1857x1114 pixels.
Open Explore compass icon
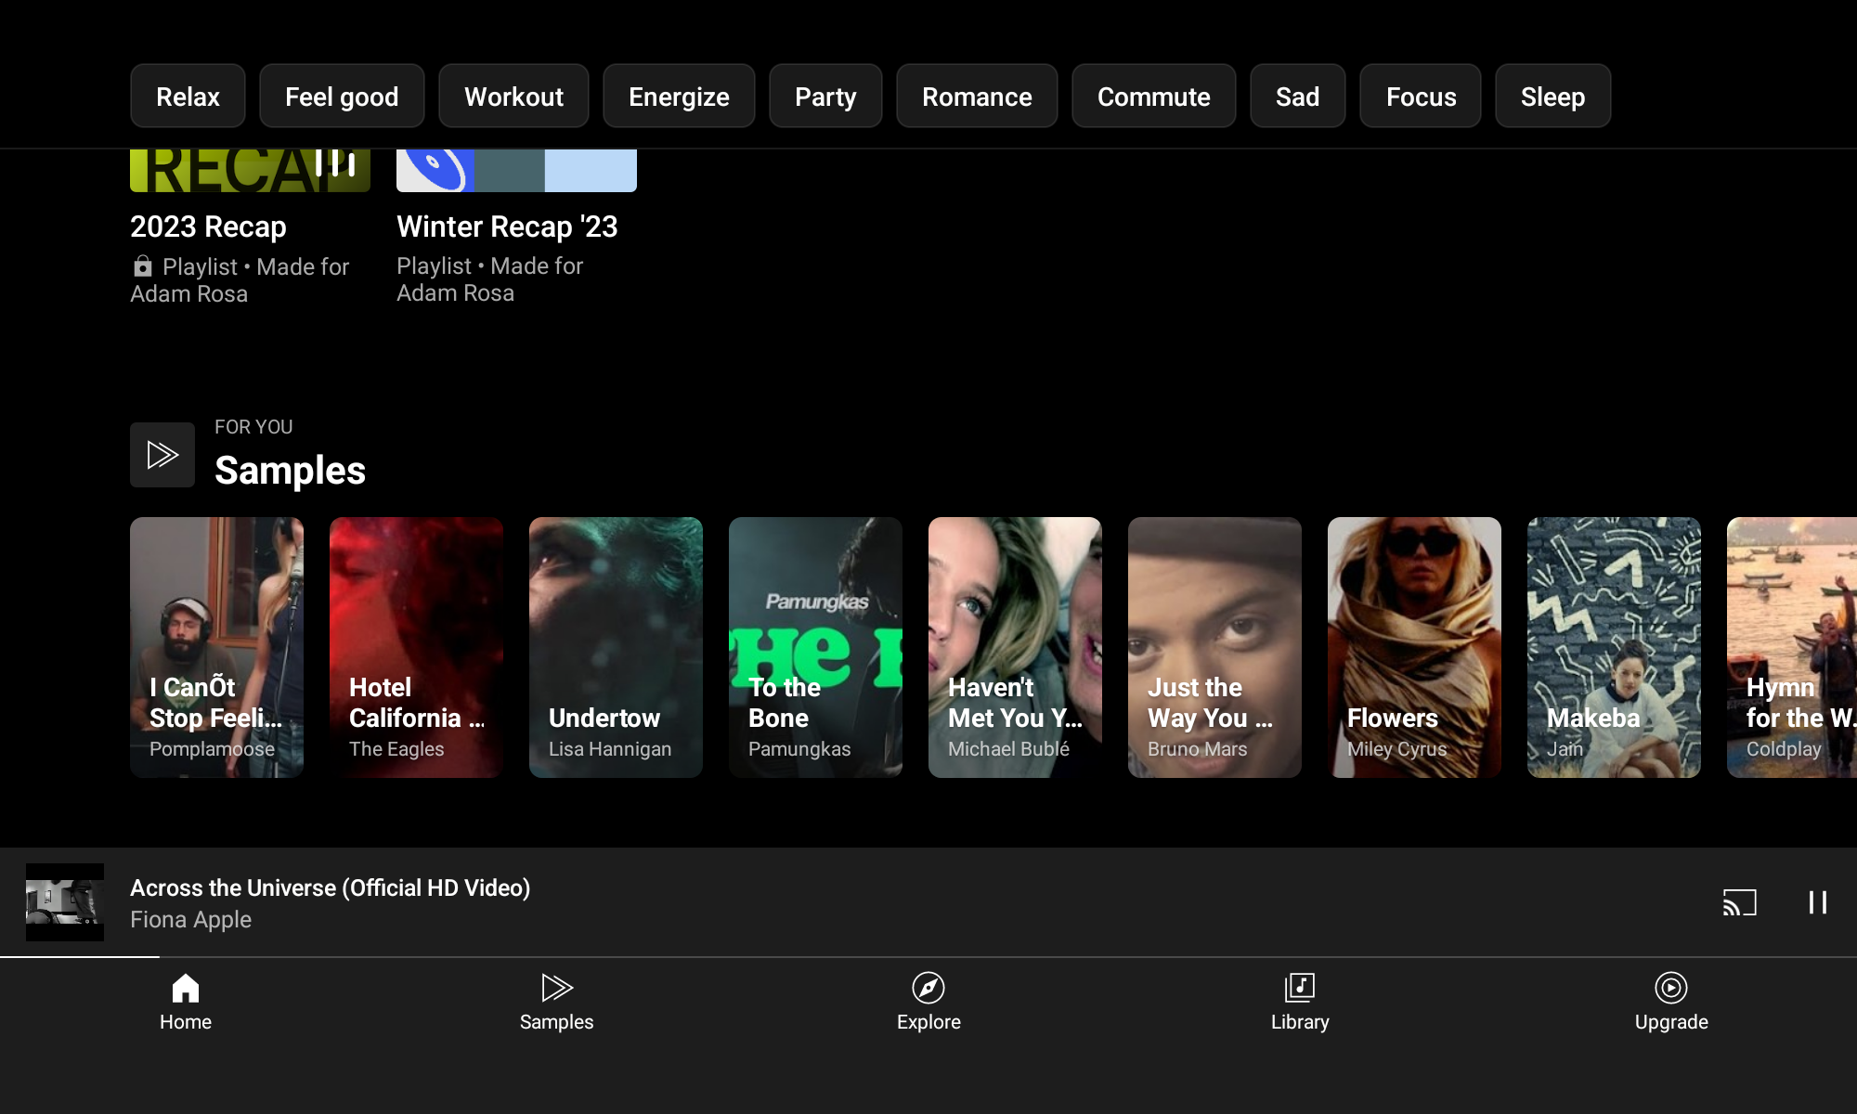[928, 989]
